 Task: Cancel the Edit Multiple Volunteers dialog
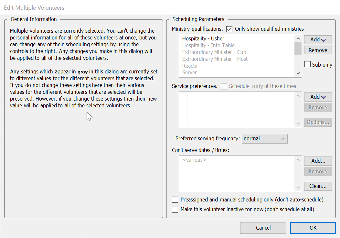point(263,228)
